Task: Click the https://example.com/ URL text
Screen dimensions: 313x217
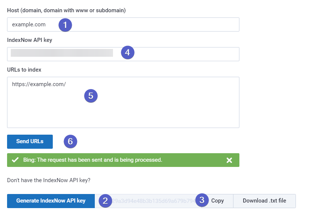Action: pyautogui.click(x=39, y=84)
